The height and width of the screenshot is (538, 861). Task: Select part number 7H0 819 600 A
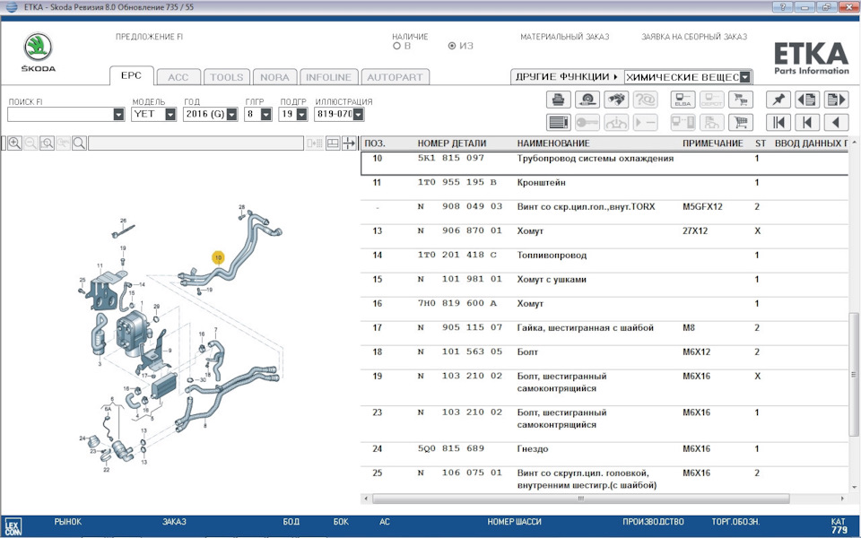tap(457, 304)
